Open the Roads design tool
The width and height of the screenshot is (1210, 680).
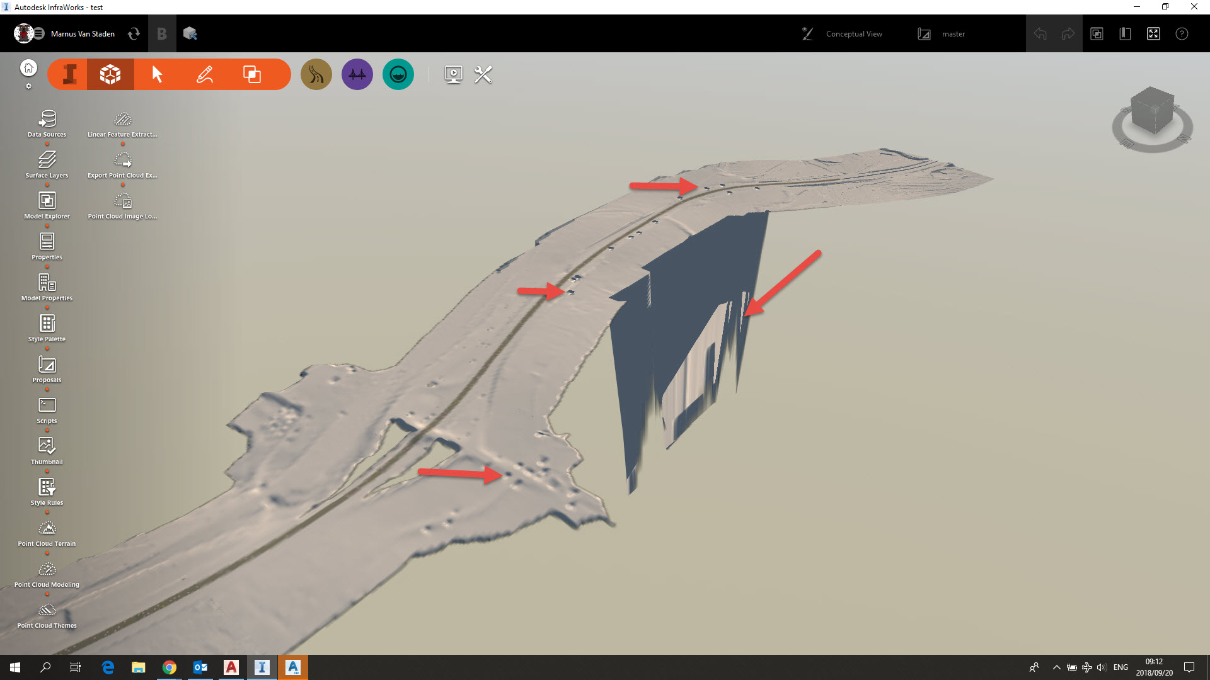click(316, 74)
